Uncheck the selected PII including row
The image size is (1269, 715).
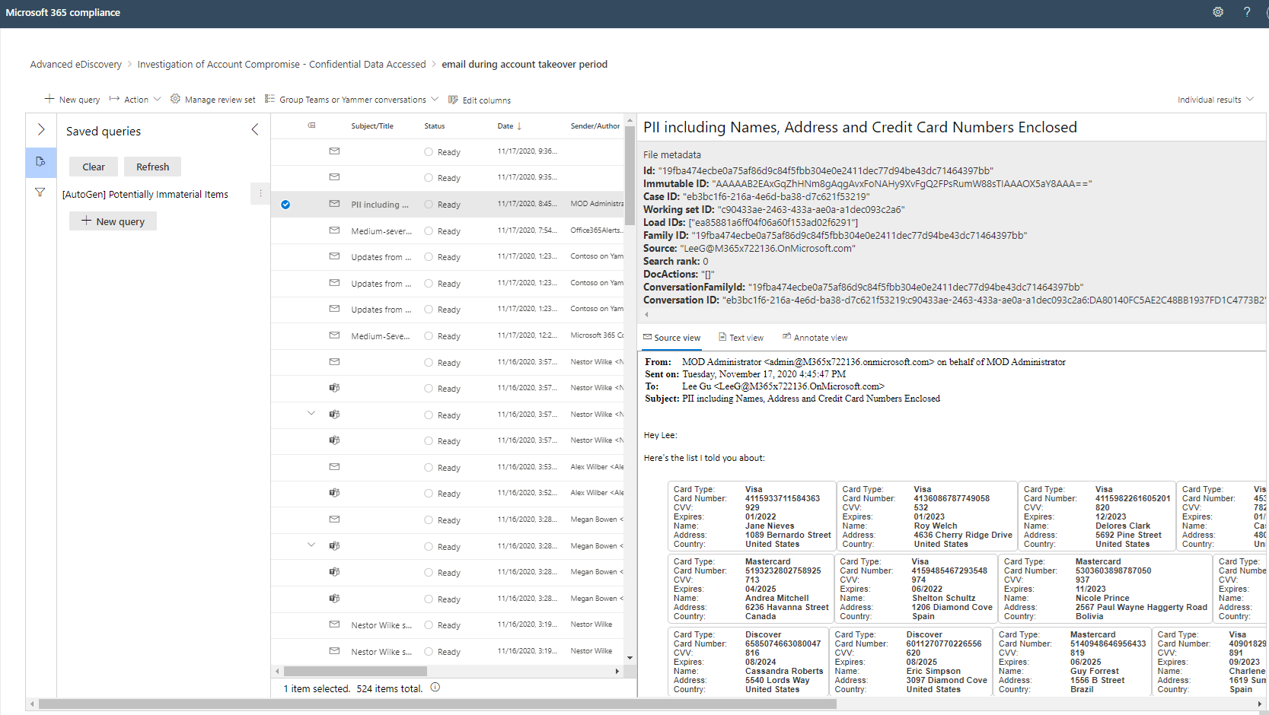pos(285,205)
